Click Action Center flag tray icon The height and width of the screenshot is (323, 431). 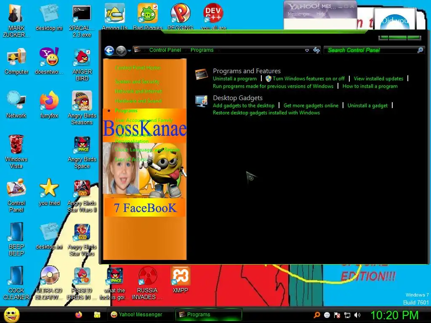(337, 315)
